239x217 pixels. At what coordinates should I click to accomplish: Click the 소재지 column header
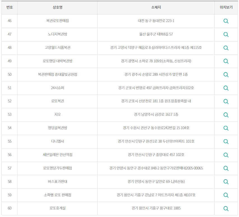[x=156, y=7]
